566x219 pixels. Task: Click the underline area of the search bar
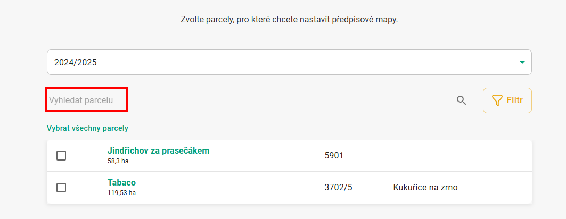coord(262,113)
